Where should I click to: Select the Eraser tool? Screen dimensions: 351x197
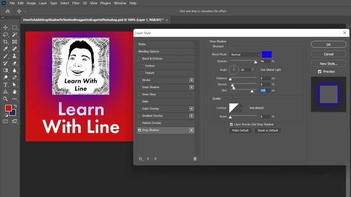[x=15, y=63]
